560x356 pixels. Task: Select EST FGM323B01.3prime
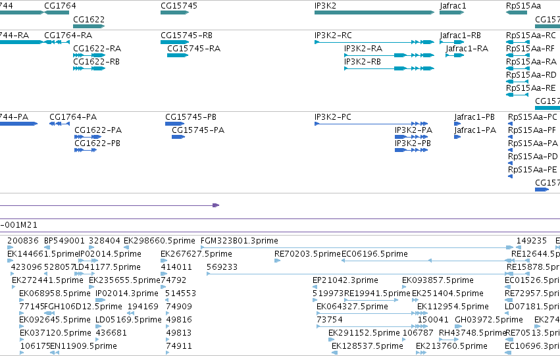point(357,247)
